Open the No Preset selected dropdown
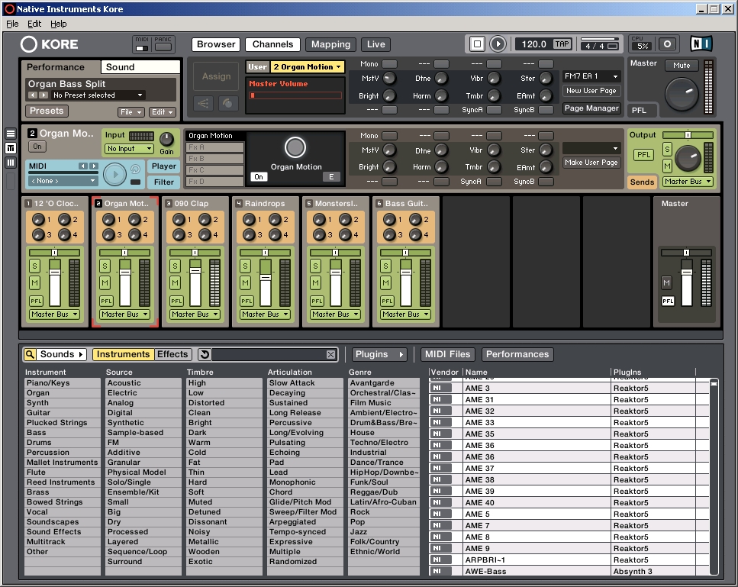 point(98,95)
